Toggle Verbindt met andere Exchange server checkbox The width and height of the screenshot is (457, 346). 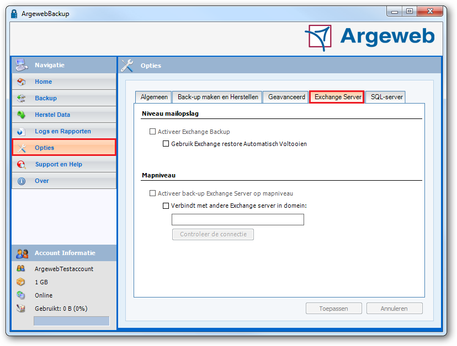coord(166,206)
